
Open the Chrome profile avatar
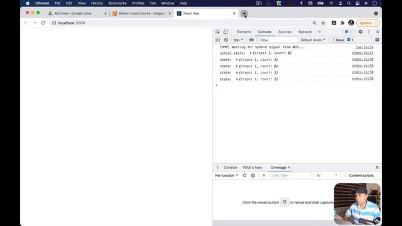[x=351, y=23]
